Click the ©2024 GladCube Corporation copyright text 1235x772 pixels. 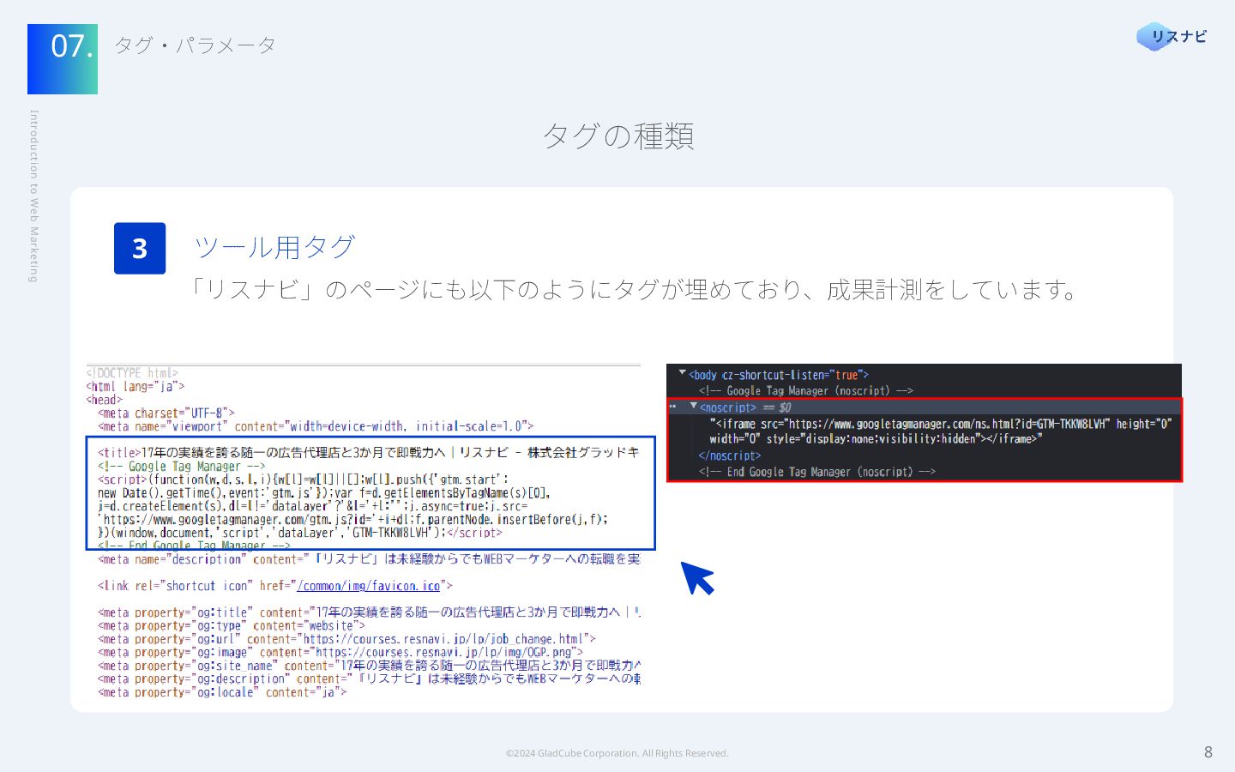(x=617, y=753)
